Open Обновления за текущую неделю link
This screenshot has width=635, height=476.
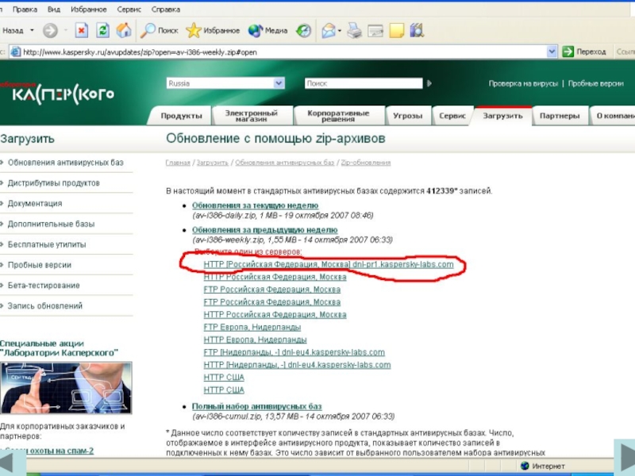[255, 205]
